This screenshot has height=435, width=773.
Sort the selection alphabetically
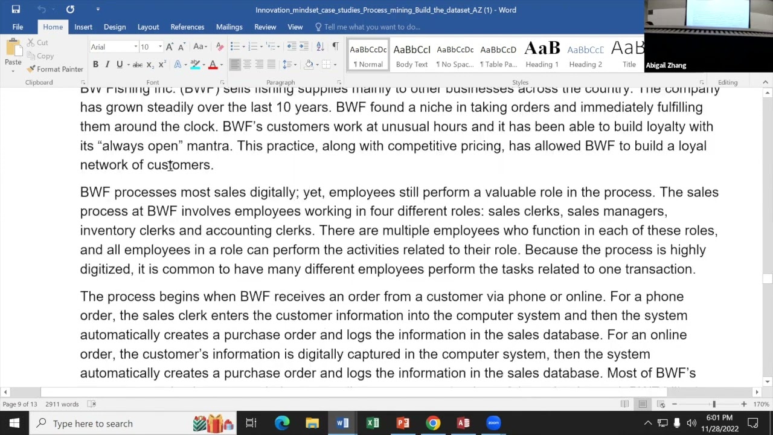[320, 47]
